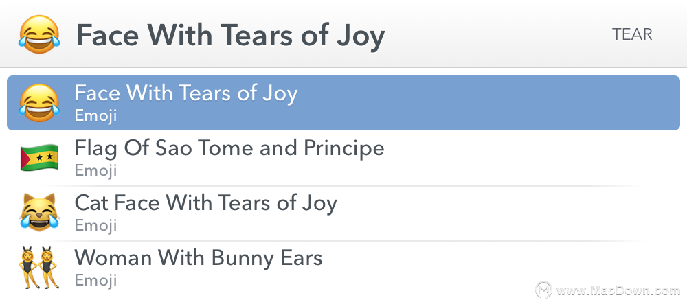Image resolution: width=687 pixels, height=302 pixels.
Task: Select the Face With Tears of Joy result
Action: pos(343,103)
